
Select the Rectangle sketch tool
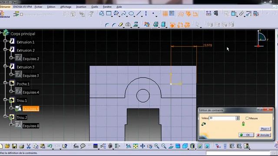109,13
